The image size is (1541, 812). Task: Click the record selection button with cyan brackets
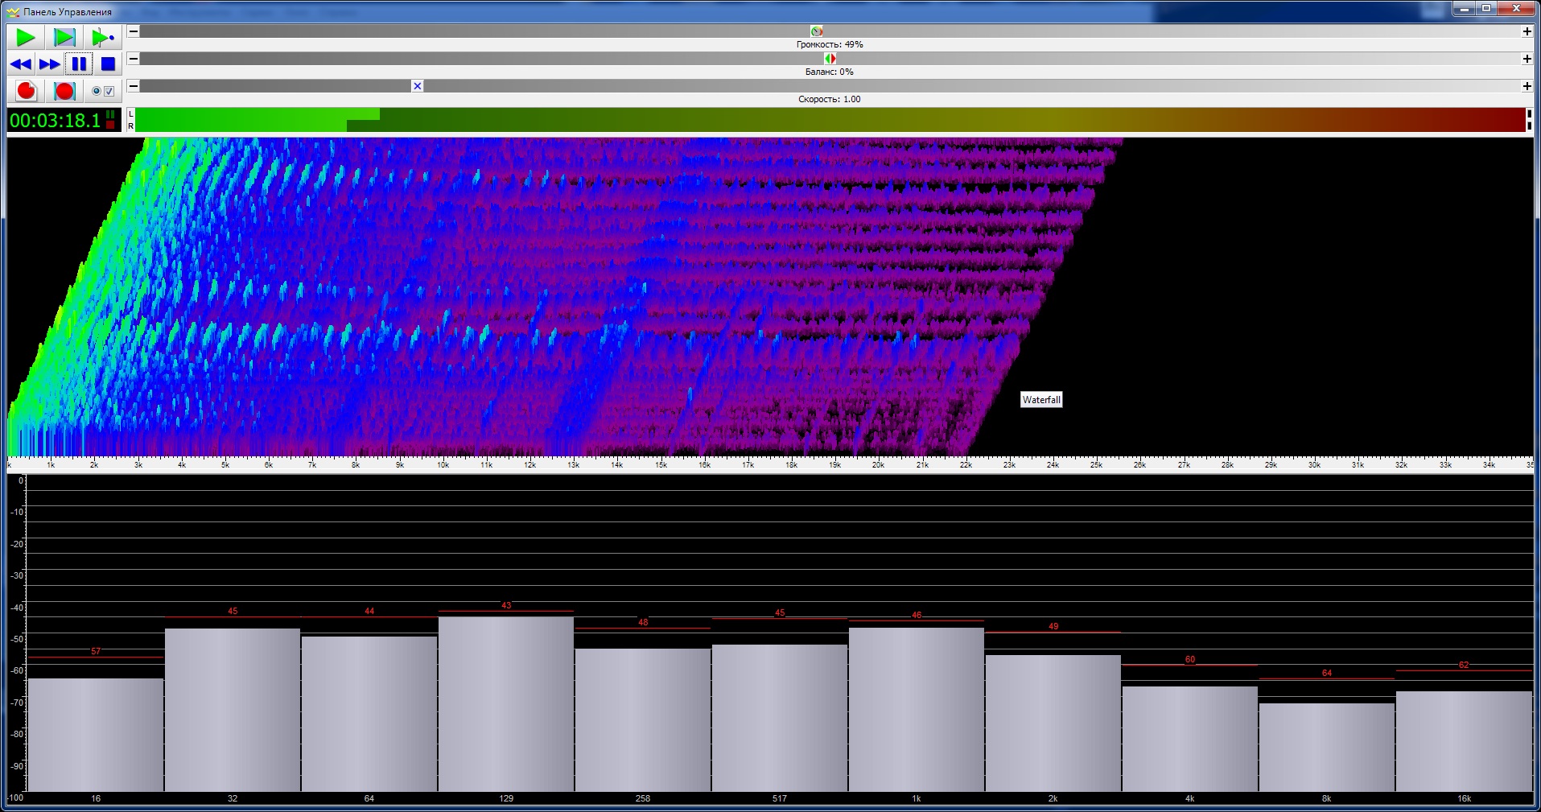coord(64,91)
